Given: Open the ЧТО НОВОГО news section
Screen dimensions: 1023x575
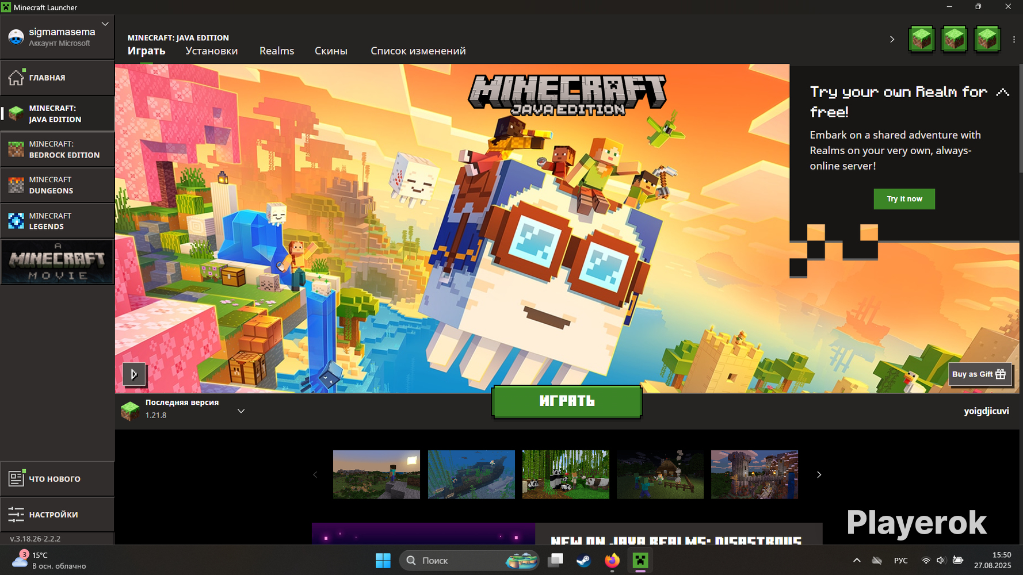Looking at the screenshot, I should click(x=58, y=478).
